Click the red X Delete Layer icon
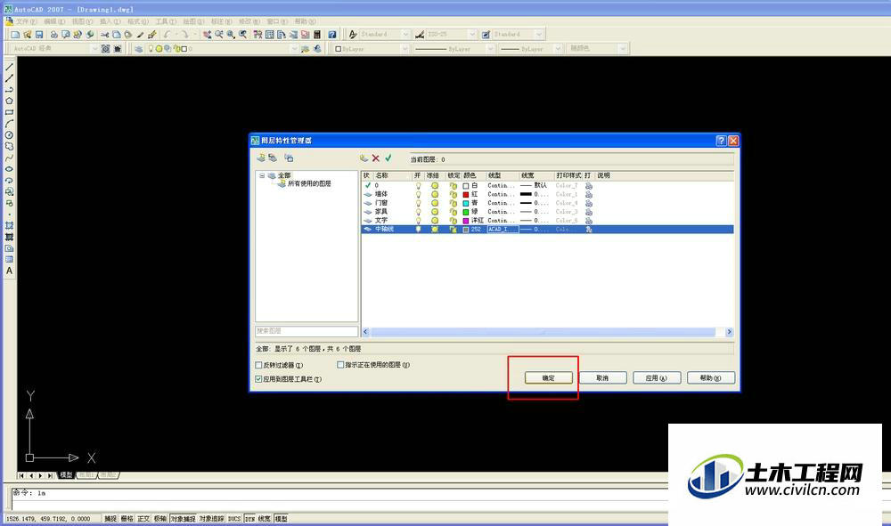The height and width of the screenshot is (526, 891). click(x=376, y=158)
